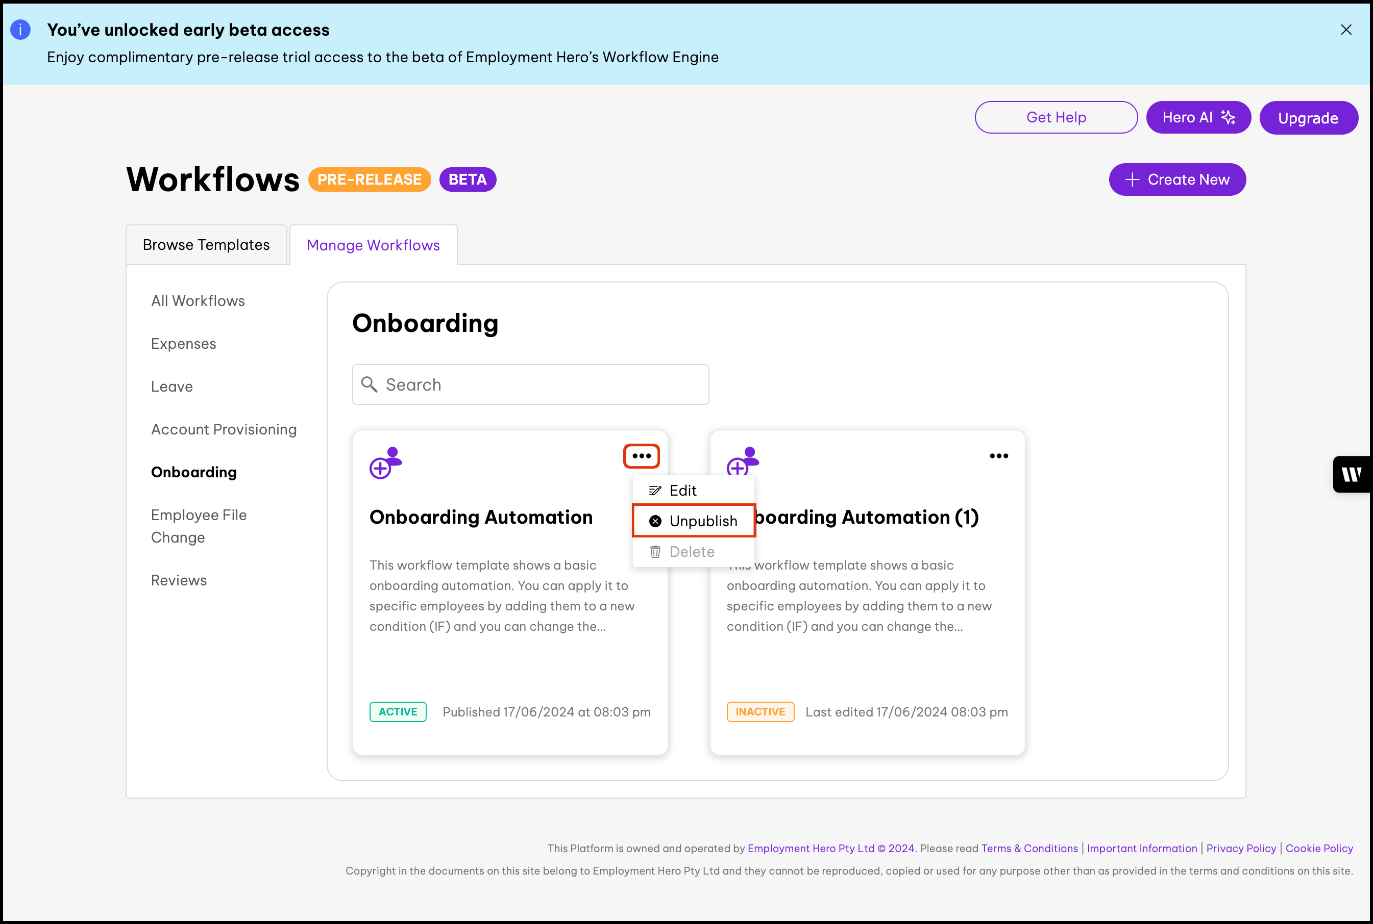The width and height of the screenshot is (1373, 924).
Task: Click the magnifier icon in Search field
Action: [369, 384]
